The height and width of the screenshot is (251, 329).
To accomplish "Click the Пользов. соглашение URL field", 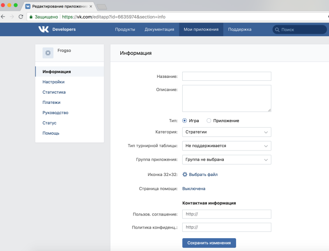I will (x=227, y=214).
